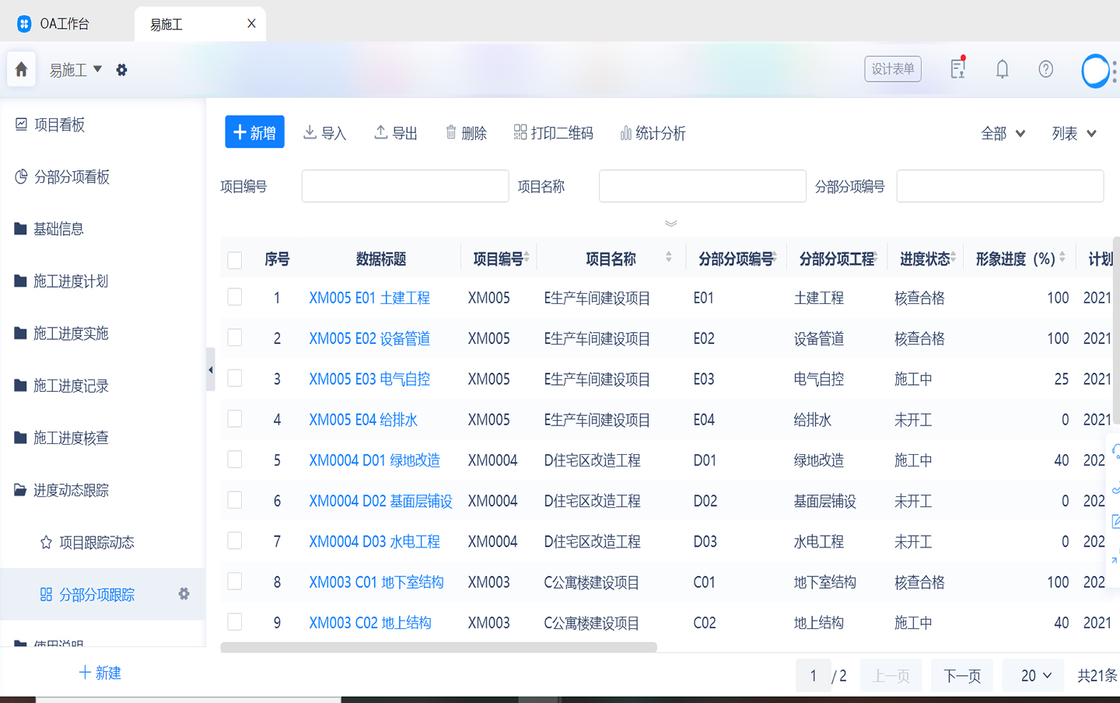Sort by the 项目编号 column

(527, 257)
